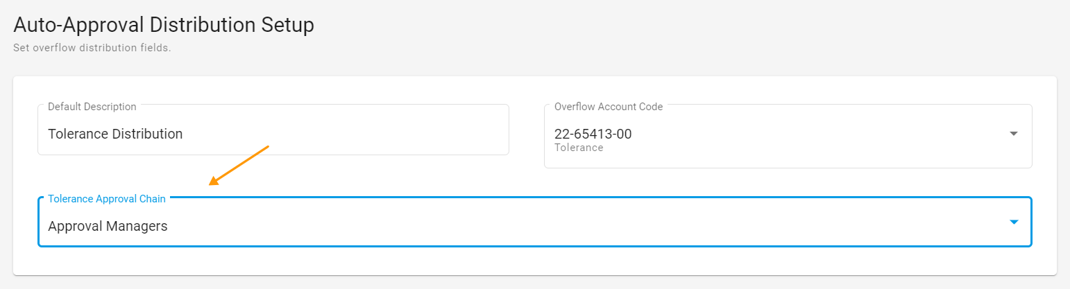Click the "Auto-Approval Distribution Setup" heading
1070x289 pixels.
[x=164, y=25]
